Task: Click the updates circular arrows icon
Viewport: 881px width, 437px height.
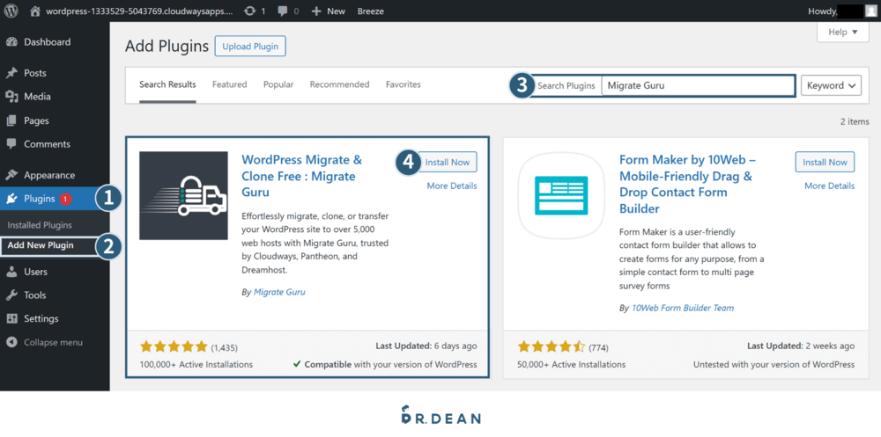Action: pos(249,11)
